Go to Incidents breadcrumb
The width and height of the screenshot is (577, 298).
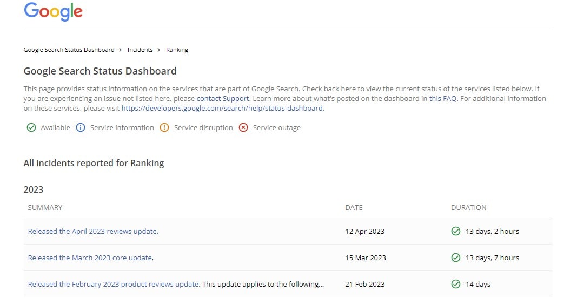point(140,50)
